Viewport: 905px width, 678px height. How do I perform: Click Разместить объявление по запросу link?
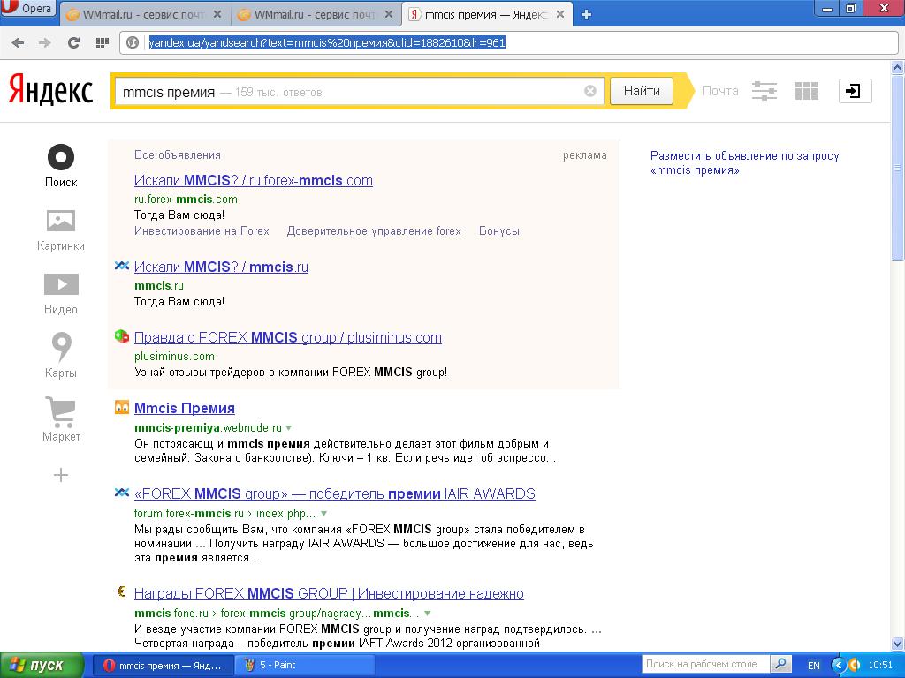coord(744,162)
